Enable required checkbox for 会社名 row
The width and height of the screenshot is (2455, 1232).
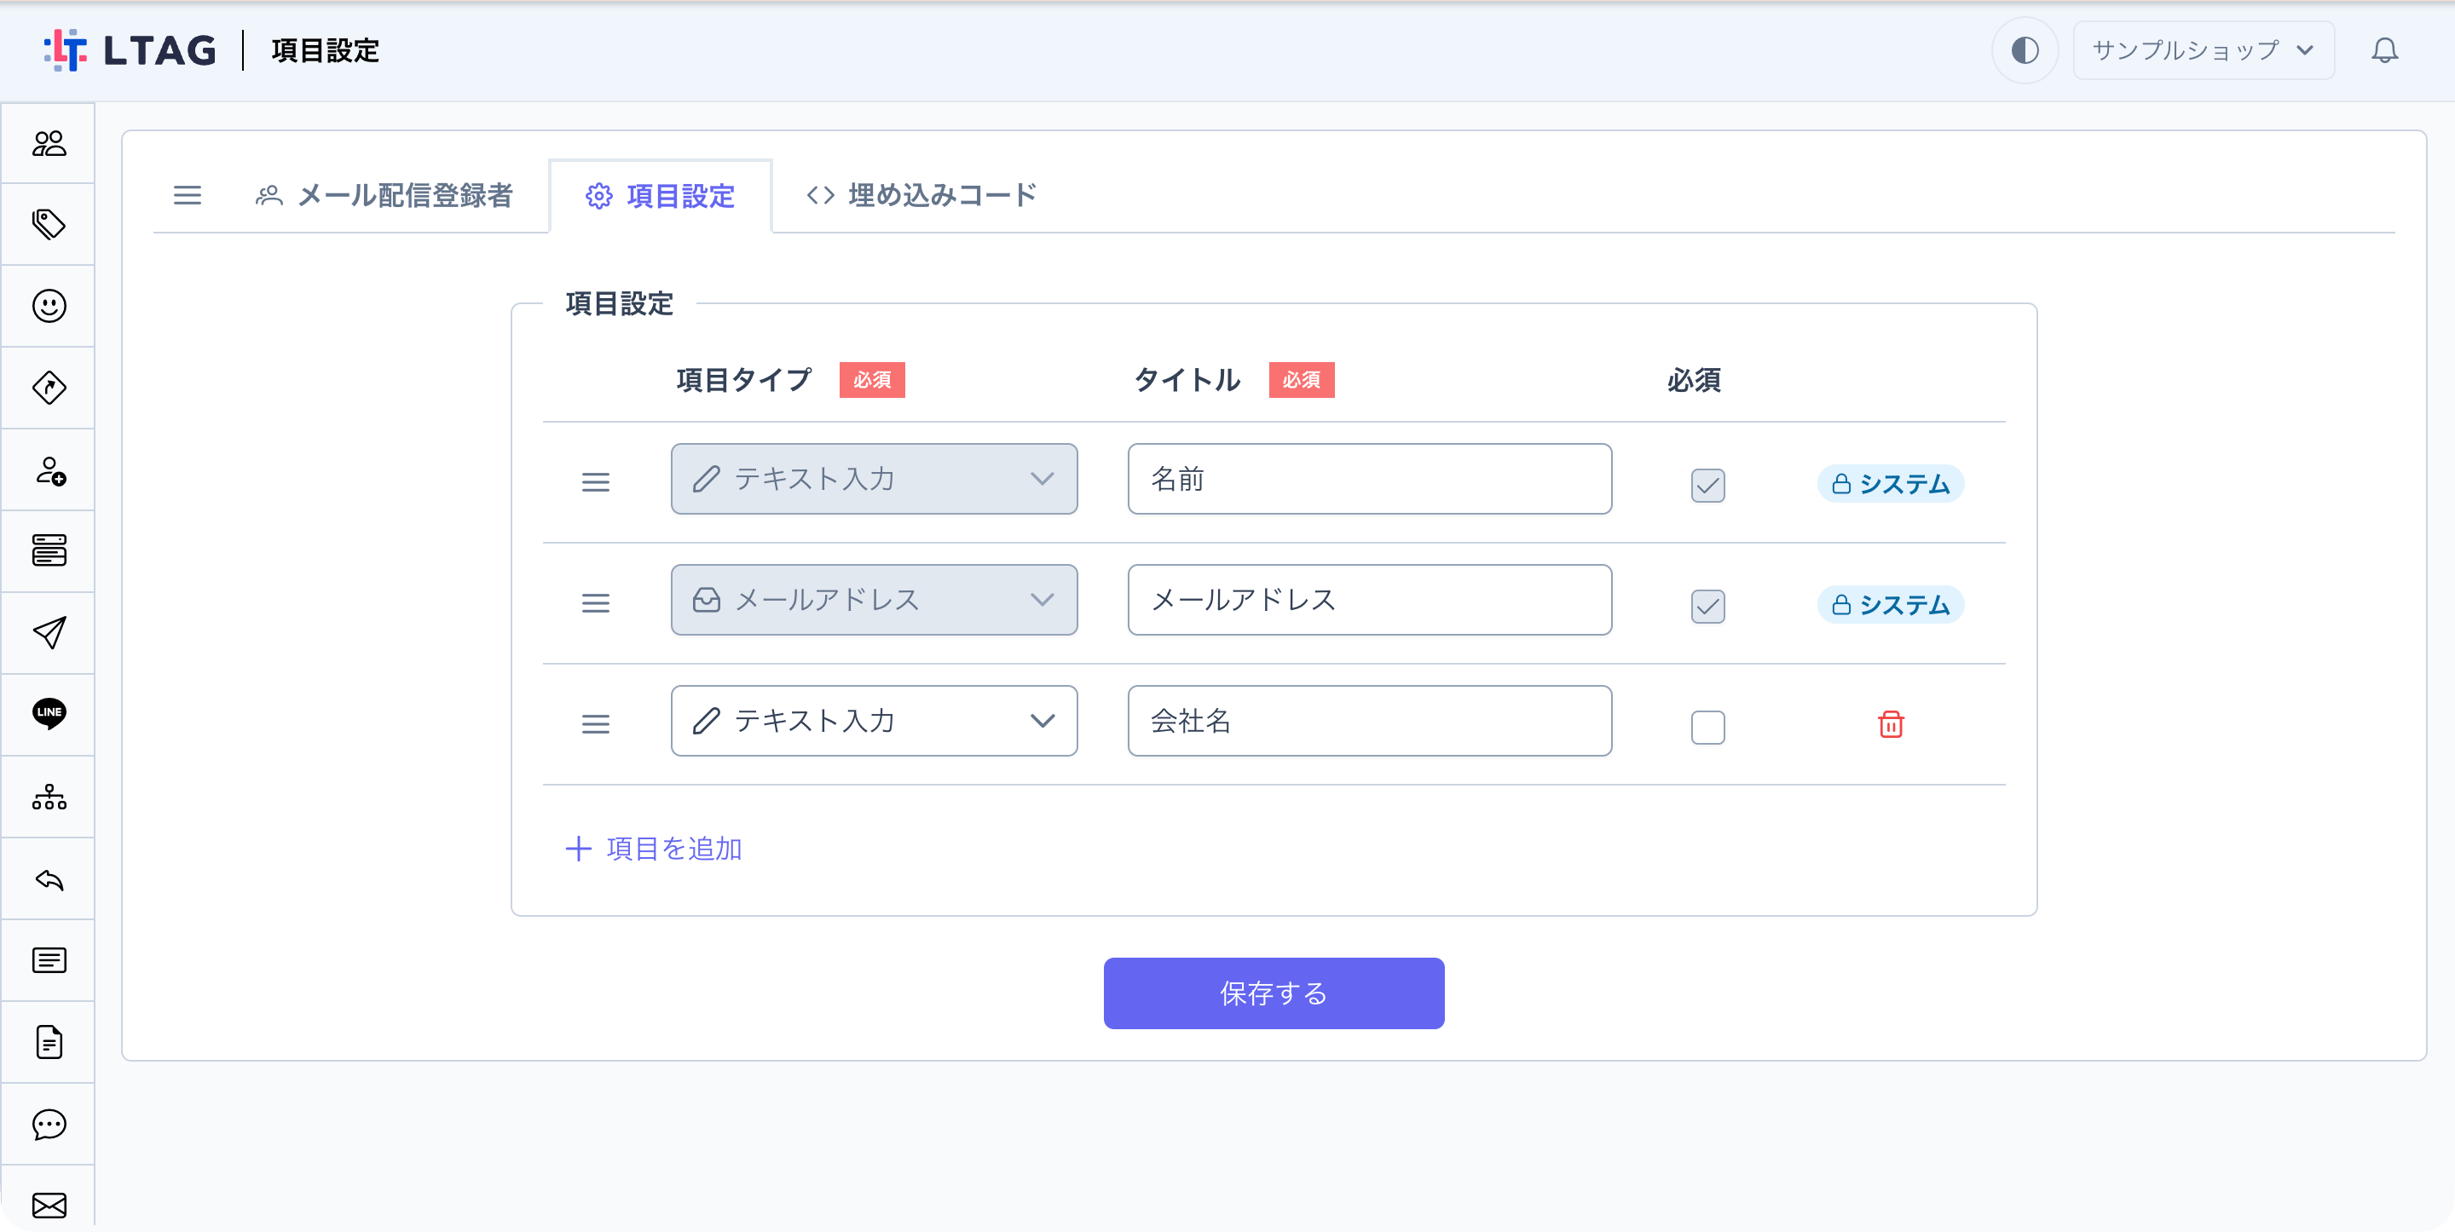click(x=1707, y=727)
